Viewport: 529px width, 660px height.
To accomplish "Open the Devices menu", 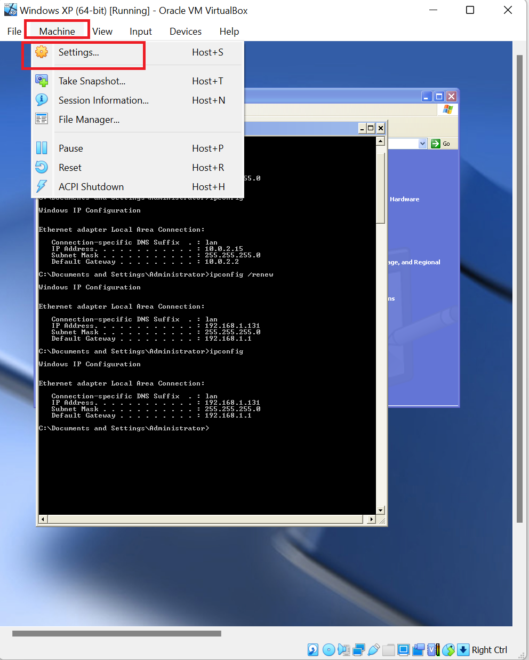I will [x=186, y=32].
